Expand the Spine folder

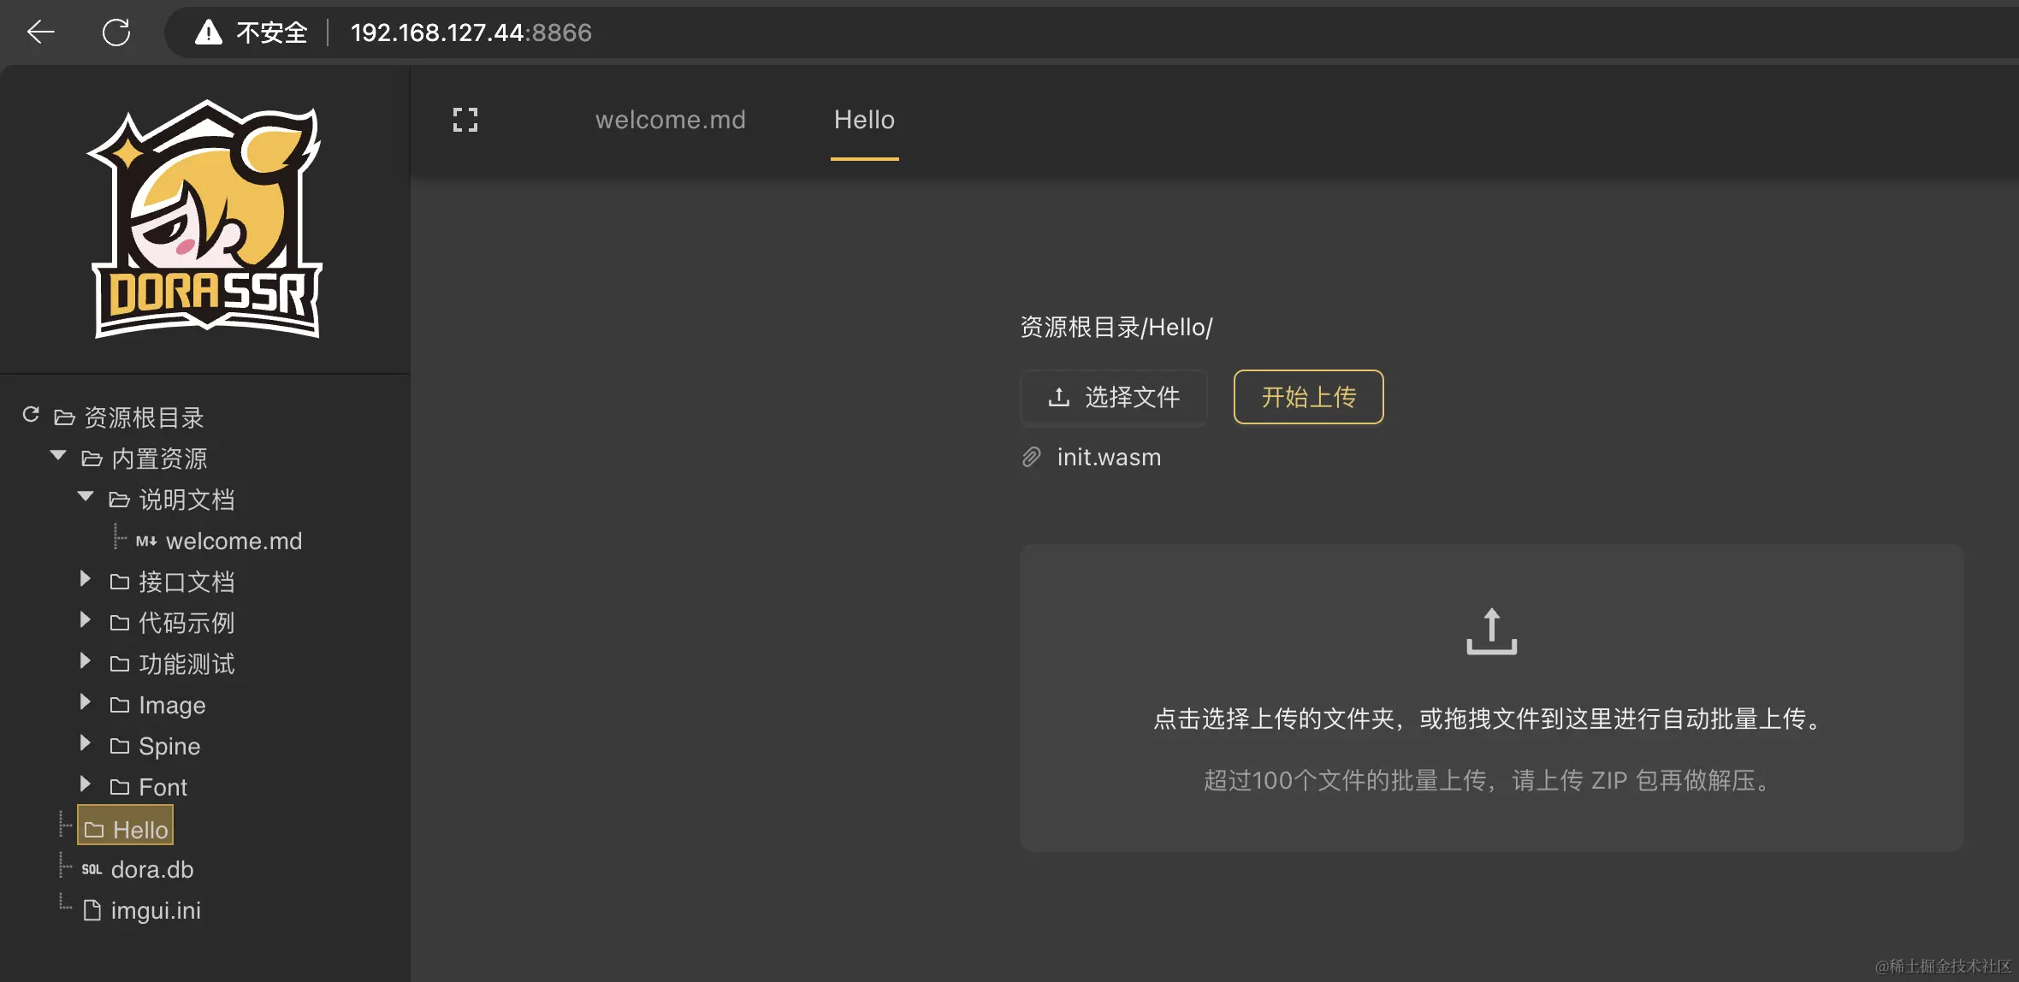click(x=85, y=743)
